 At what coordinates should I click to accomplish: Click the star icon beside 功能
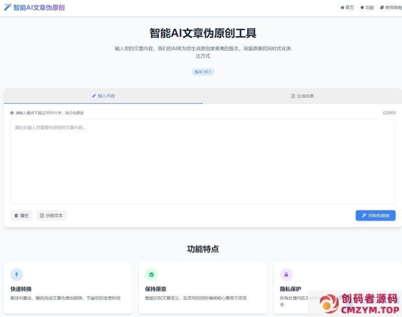(362, 7)
